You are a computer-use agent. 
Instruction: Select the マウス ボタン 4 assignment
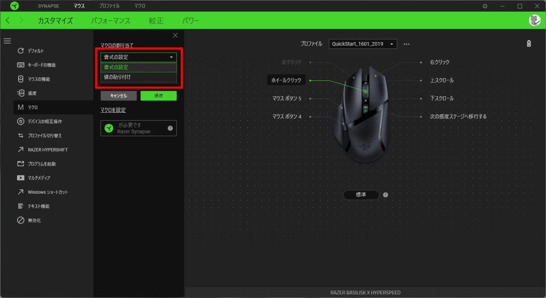point(286,117)
